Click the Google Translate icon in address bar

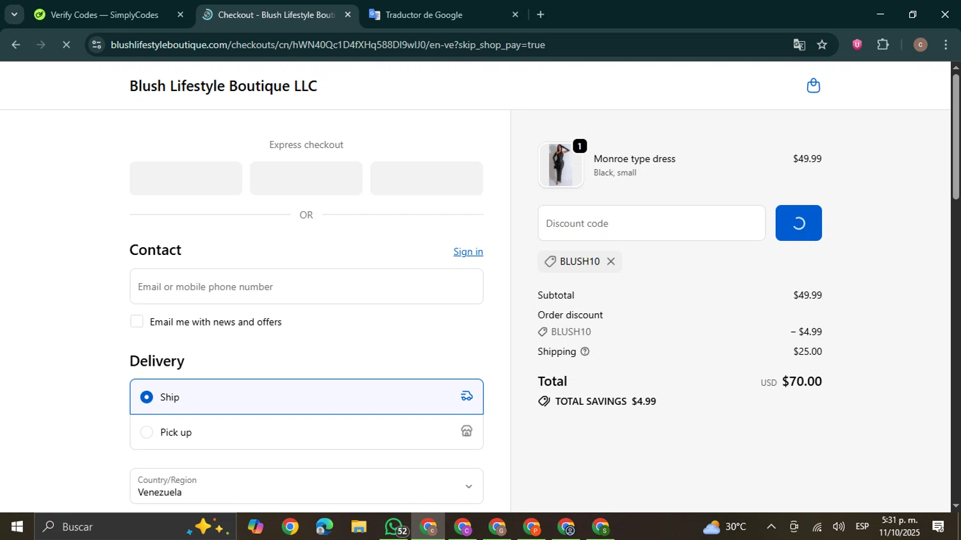[799, 45]
